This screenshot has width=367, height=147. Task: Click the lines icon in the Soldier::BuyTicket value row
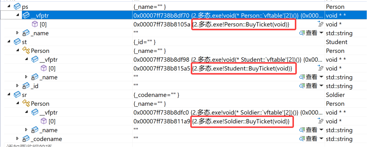click(320, 121)
